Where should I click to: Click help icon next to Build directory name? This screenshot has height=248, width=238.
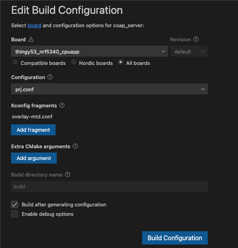point(67,174)
